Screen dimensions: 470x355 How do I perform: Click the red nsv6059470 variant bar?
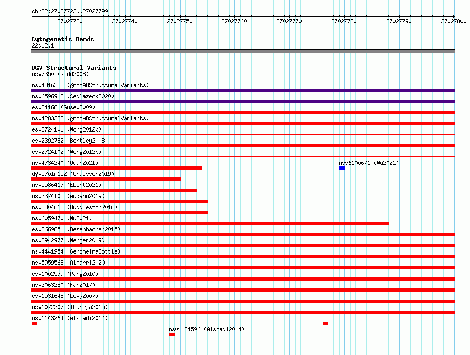(x=210, y=223)
